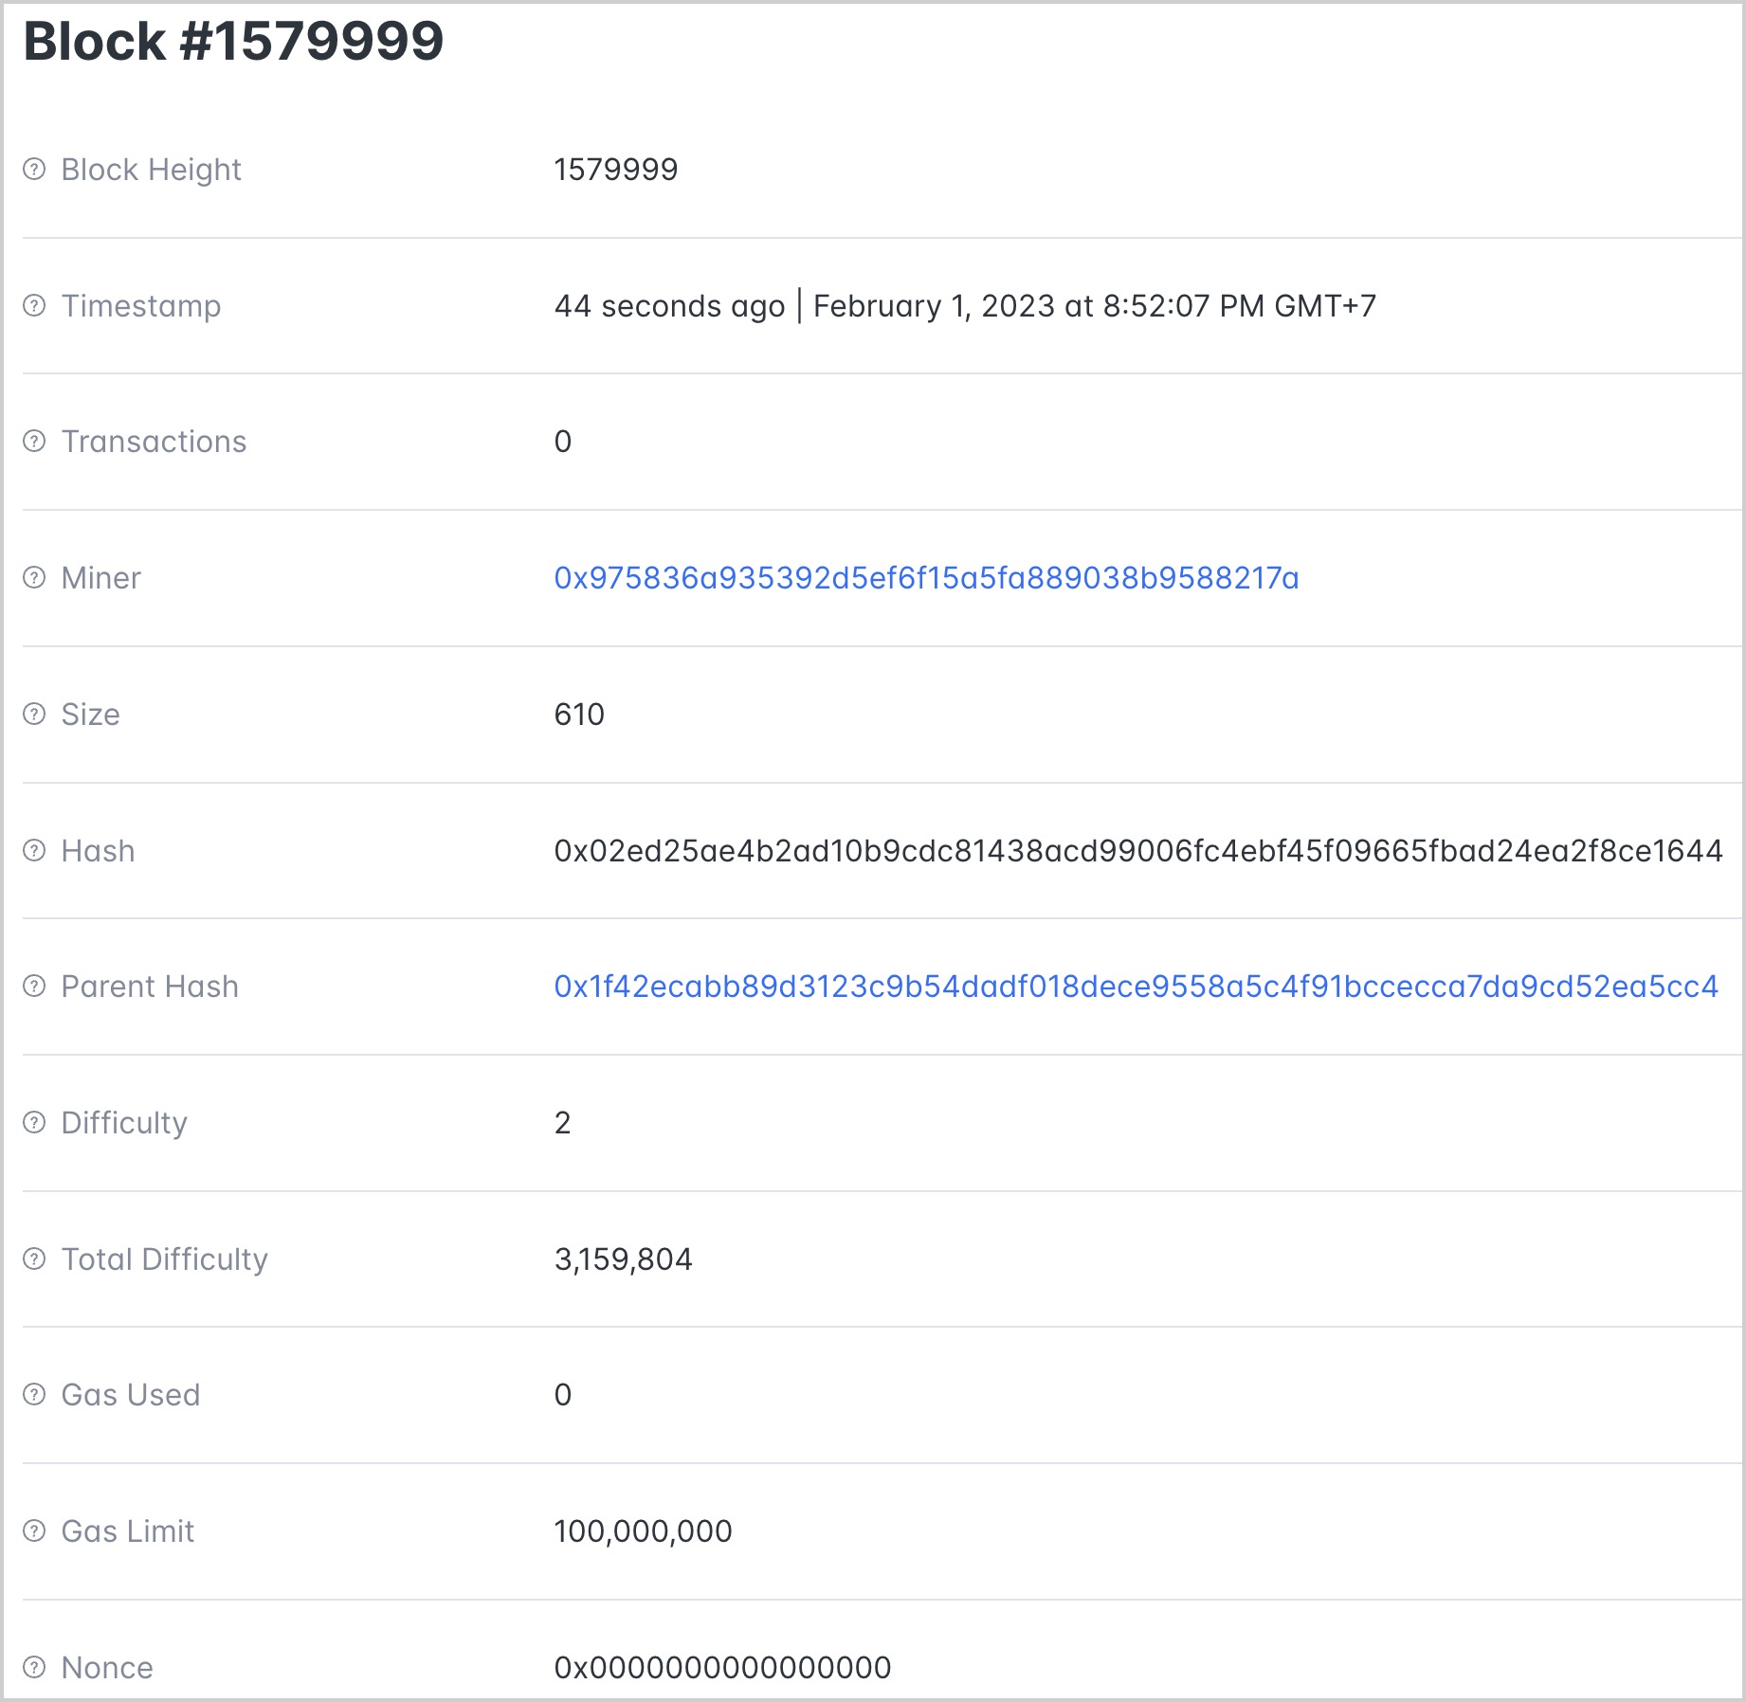Click the Total Difficulty value 3,159,804

coord(623,1259)
